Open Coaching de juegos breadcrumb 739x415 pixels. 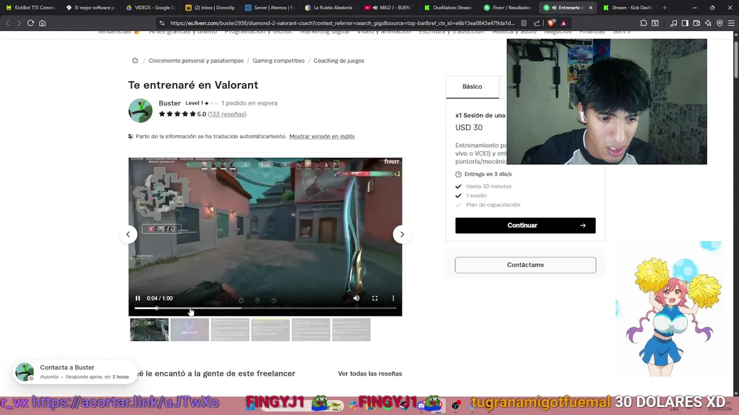[x=339, y=61]
